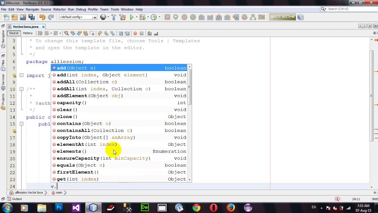Open the Output panel button
The width and height of the screenshot is (378, 213).
(x=14, y=199)
